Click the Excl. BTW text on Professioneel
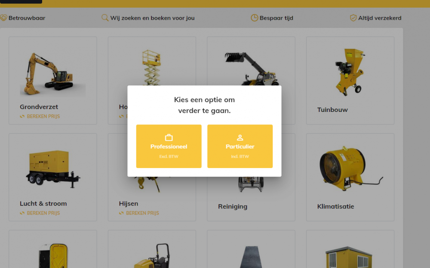 pyautogui.click(x=169, y=157)
